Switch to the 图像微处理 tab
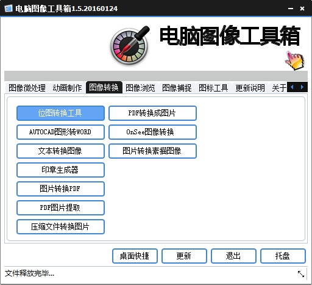 point(27,88)
